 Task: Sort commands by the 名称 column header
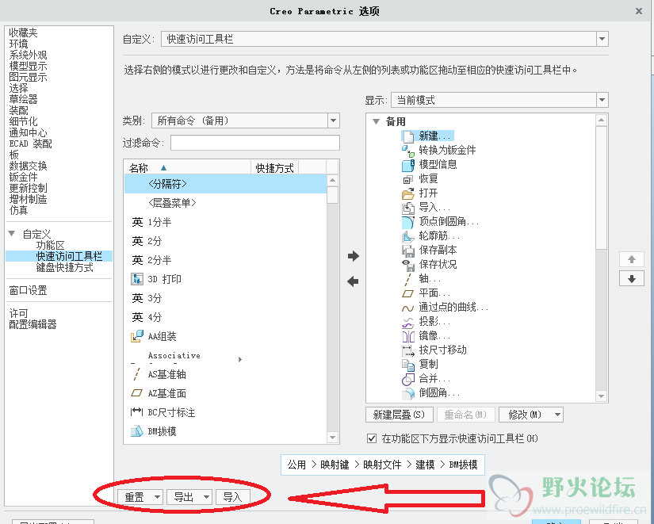click(188, 168)
